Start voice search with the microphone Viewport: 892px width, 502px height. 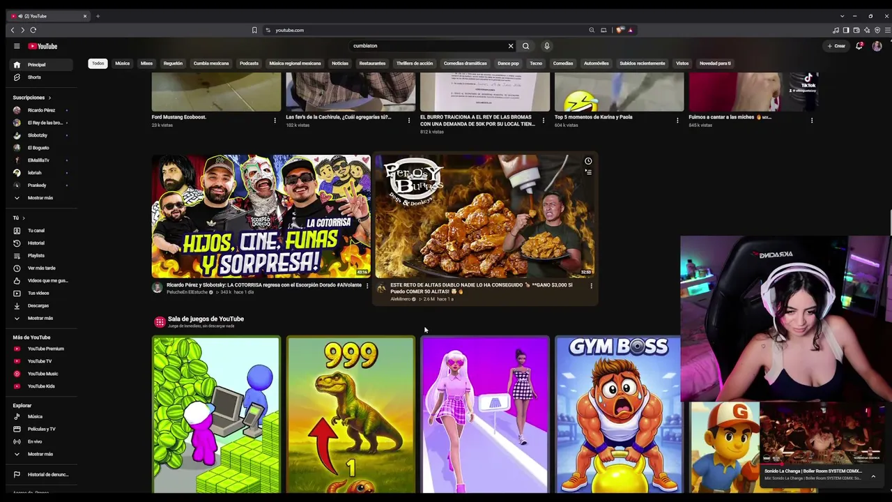[x=547, y=46]
